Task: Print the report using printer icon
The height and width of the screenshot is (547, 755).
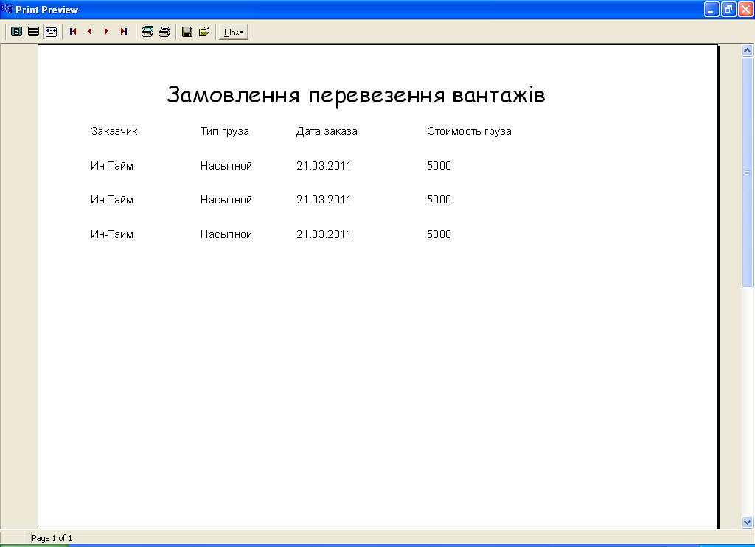Action: coord(164,32)
